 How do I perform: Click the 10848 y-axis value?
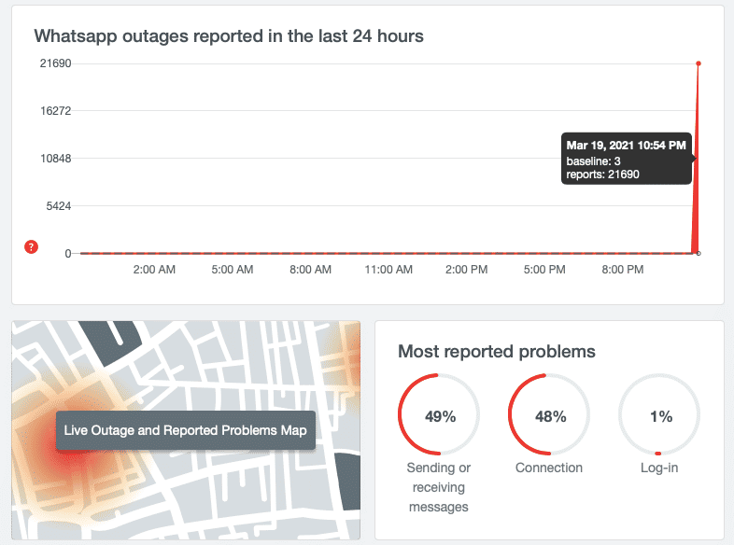click(x=56, y=159)
